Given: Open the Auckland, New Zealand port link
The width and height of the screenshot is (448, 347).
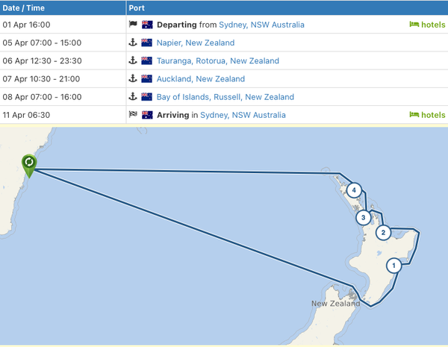Looking at the screenshot, I should (x=201, y=78).
